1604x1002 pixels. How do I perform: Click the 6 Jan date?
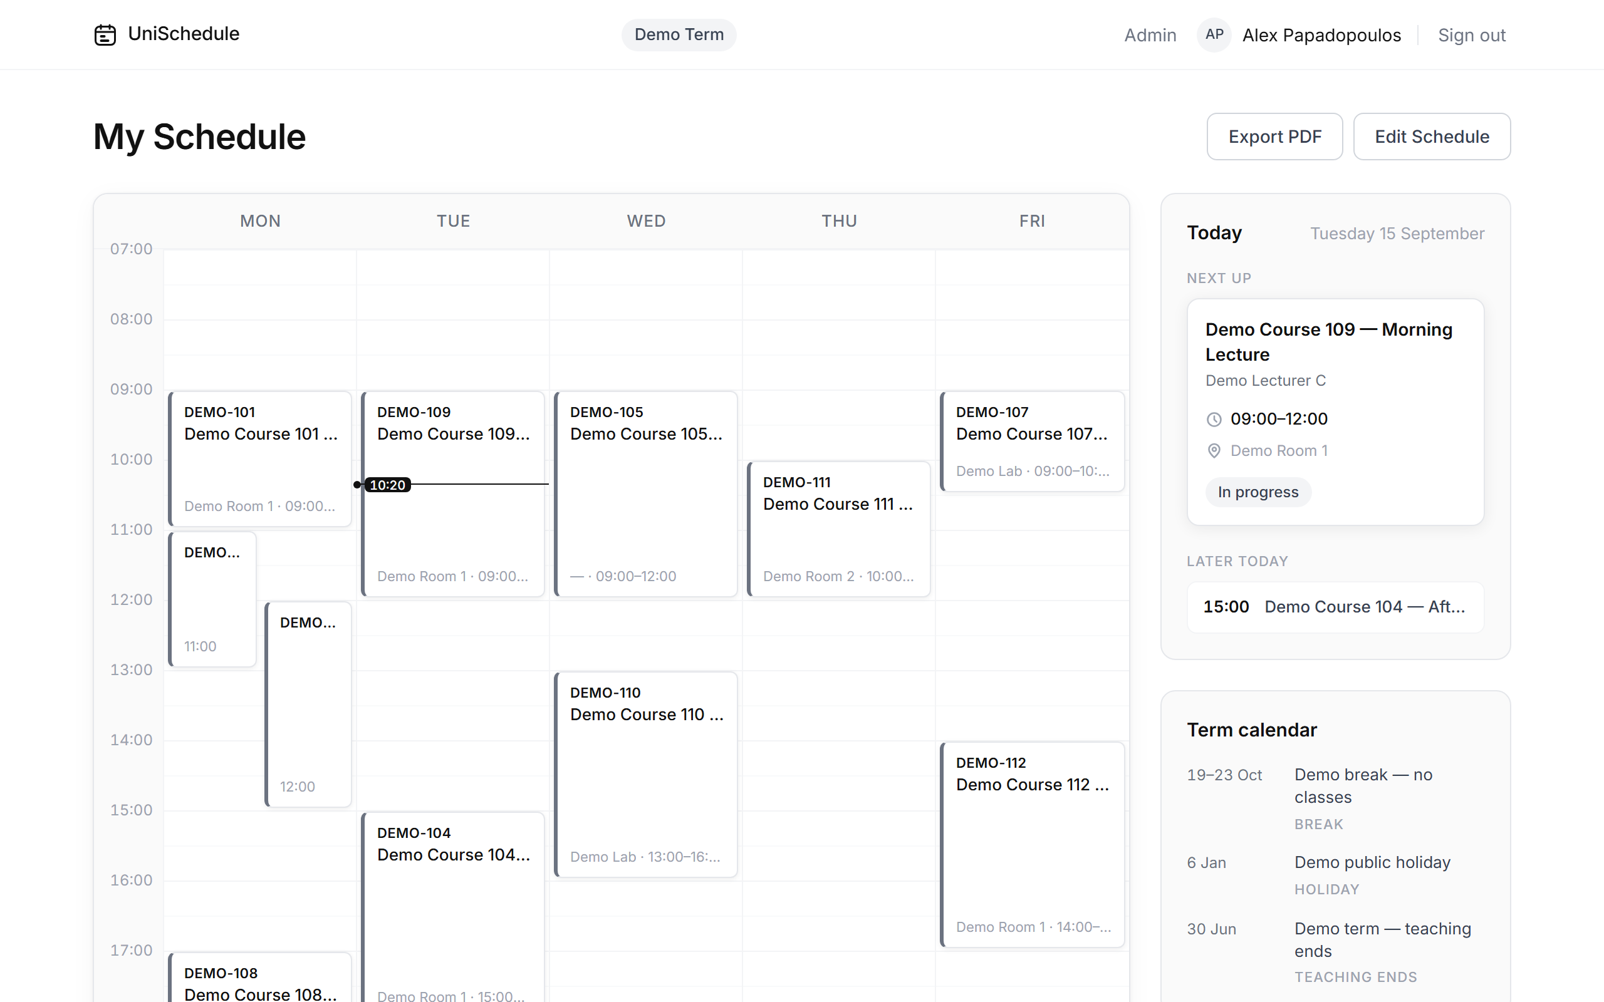tap(1206, 864)
